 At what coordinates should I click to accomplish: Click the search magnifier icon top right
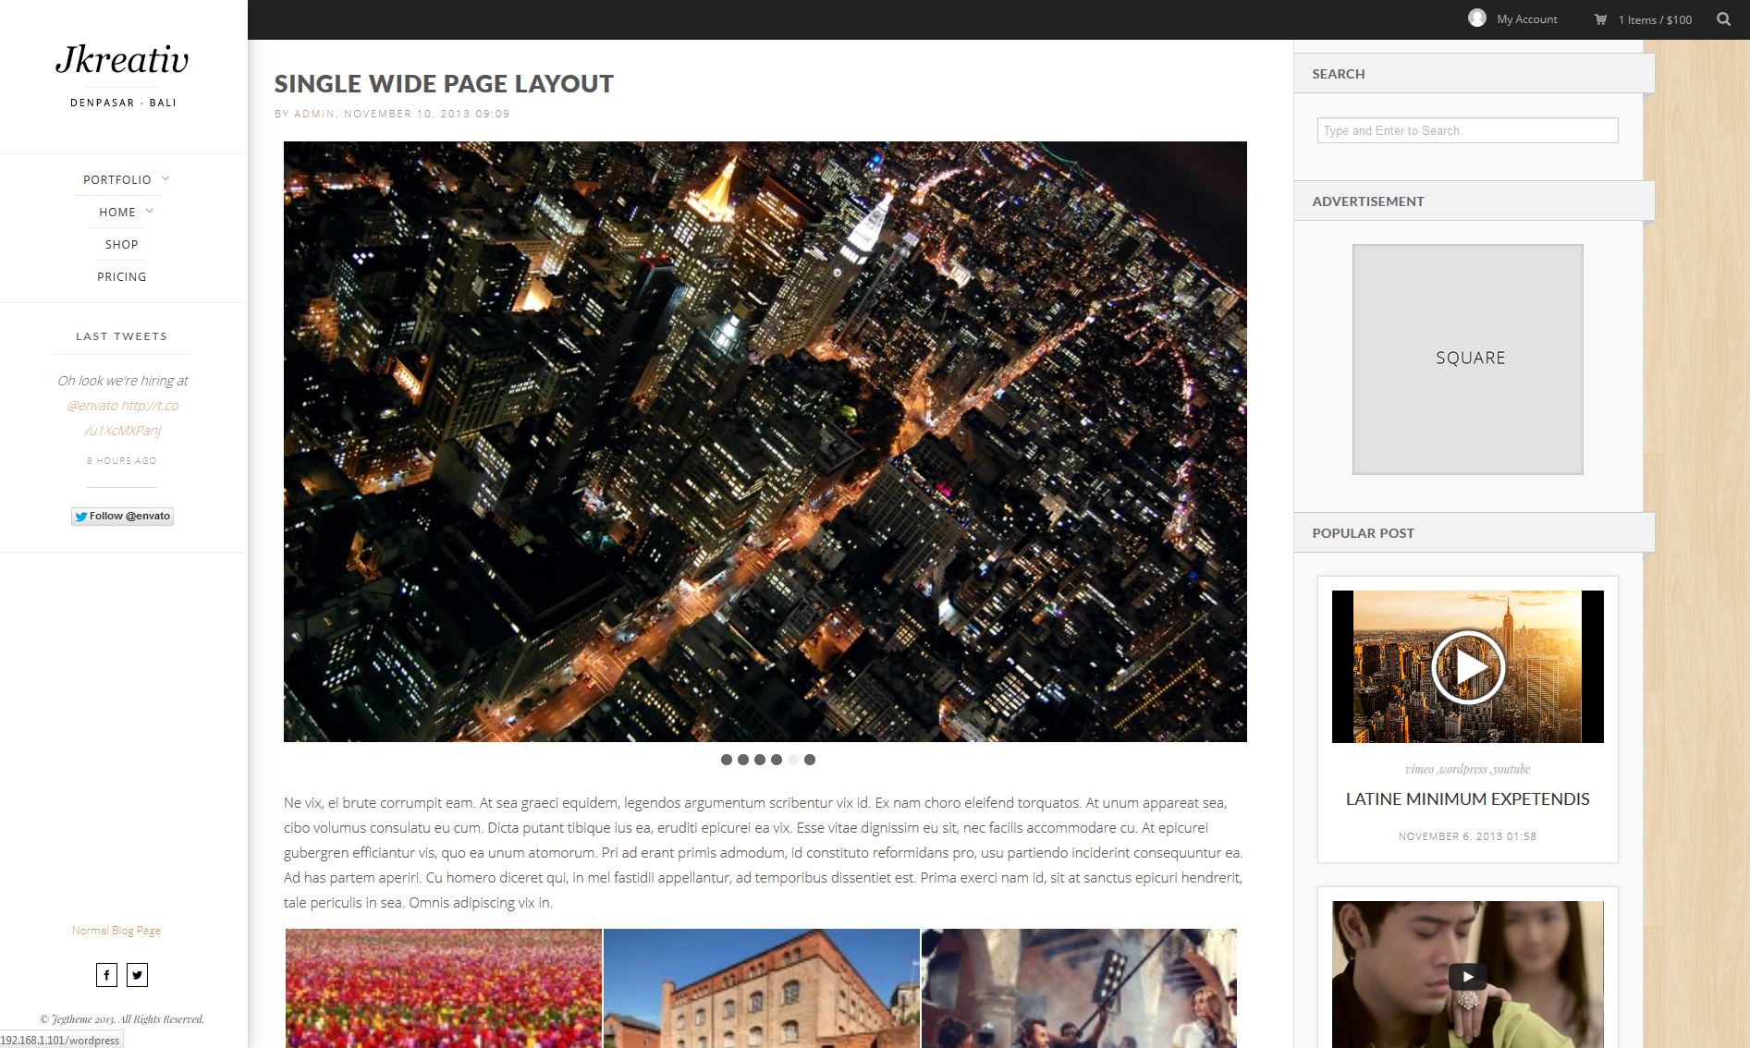pos(1725,18)
